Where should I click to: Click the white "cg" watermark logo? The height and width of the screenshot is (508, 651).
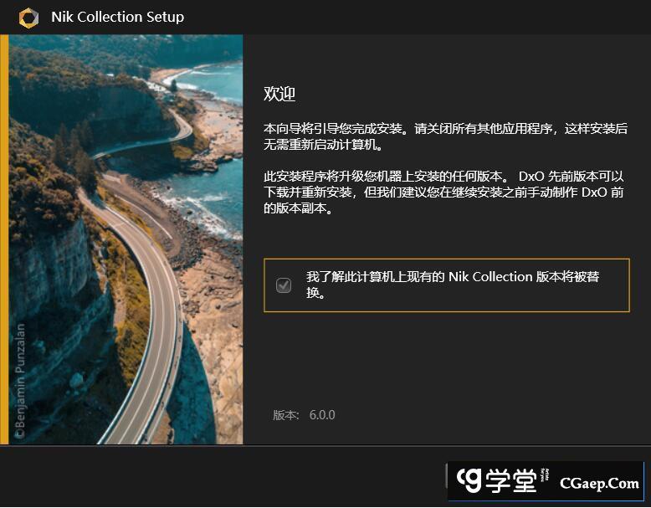click(x=469, y=480)
